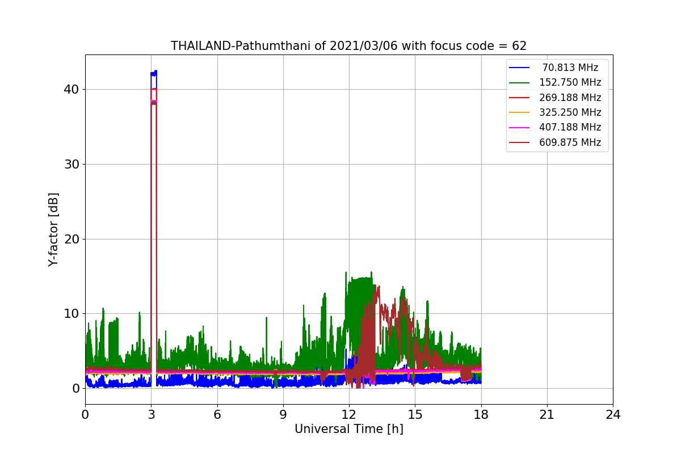Click the x-axis tick label 12

349,415
